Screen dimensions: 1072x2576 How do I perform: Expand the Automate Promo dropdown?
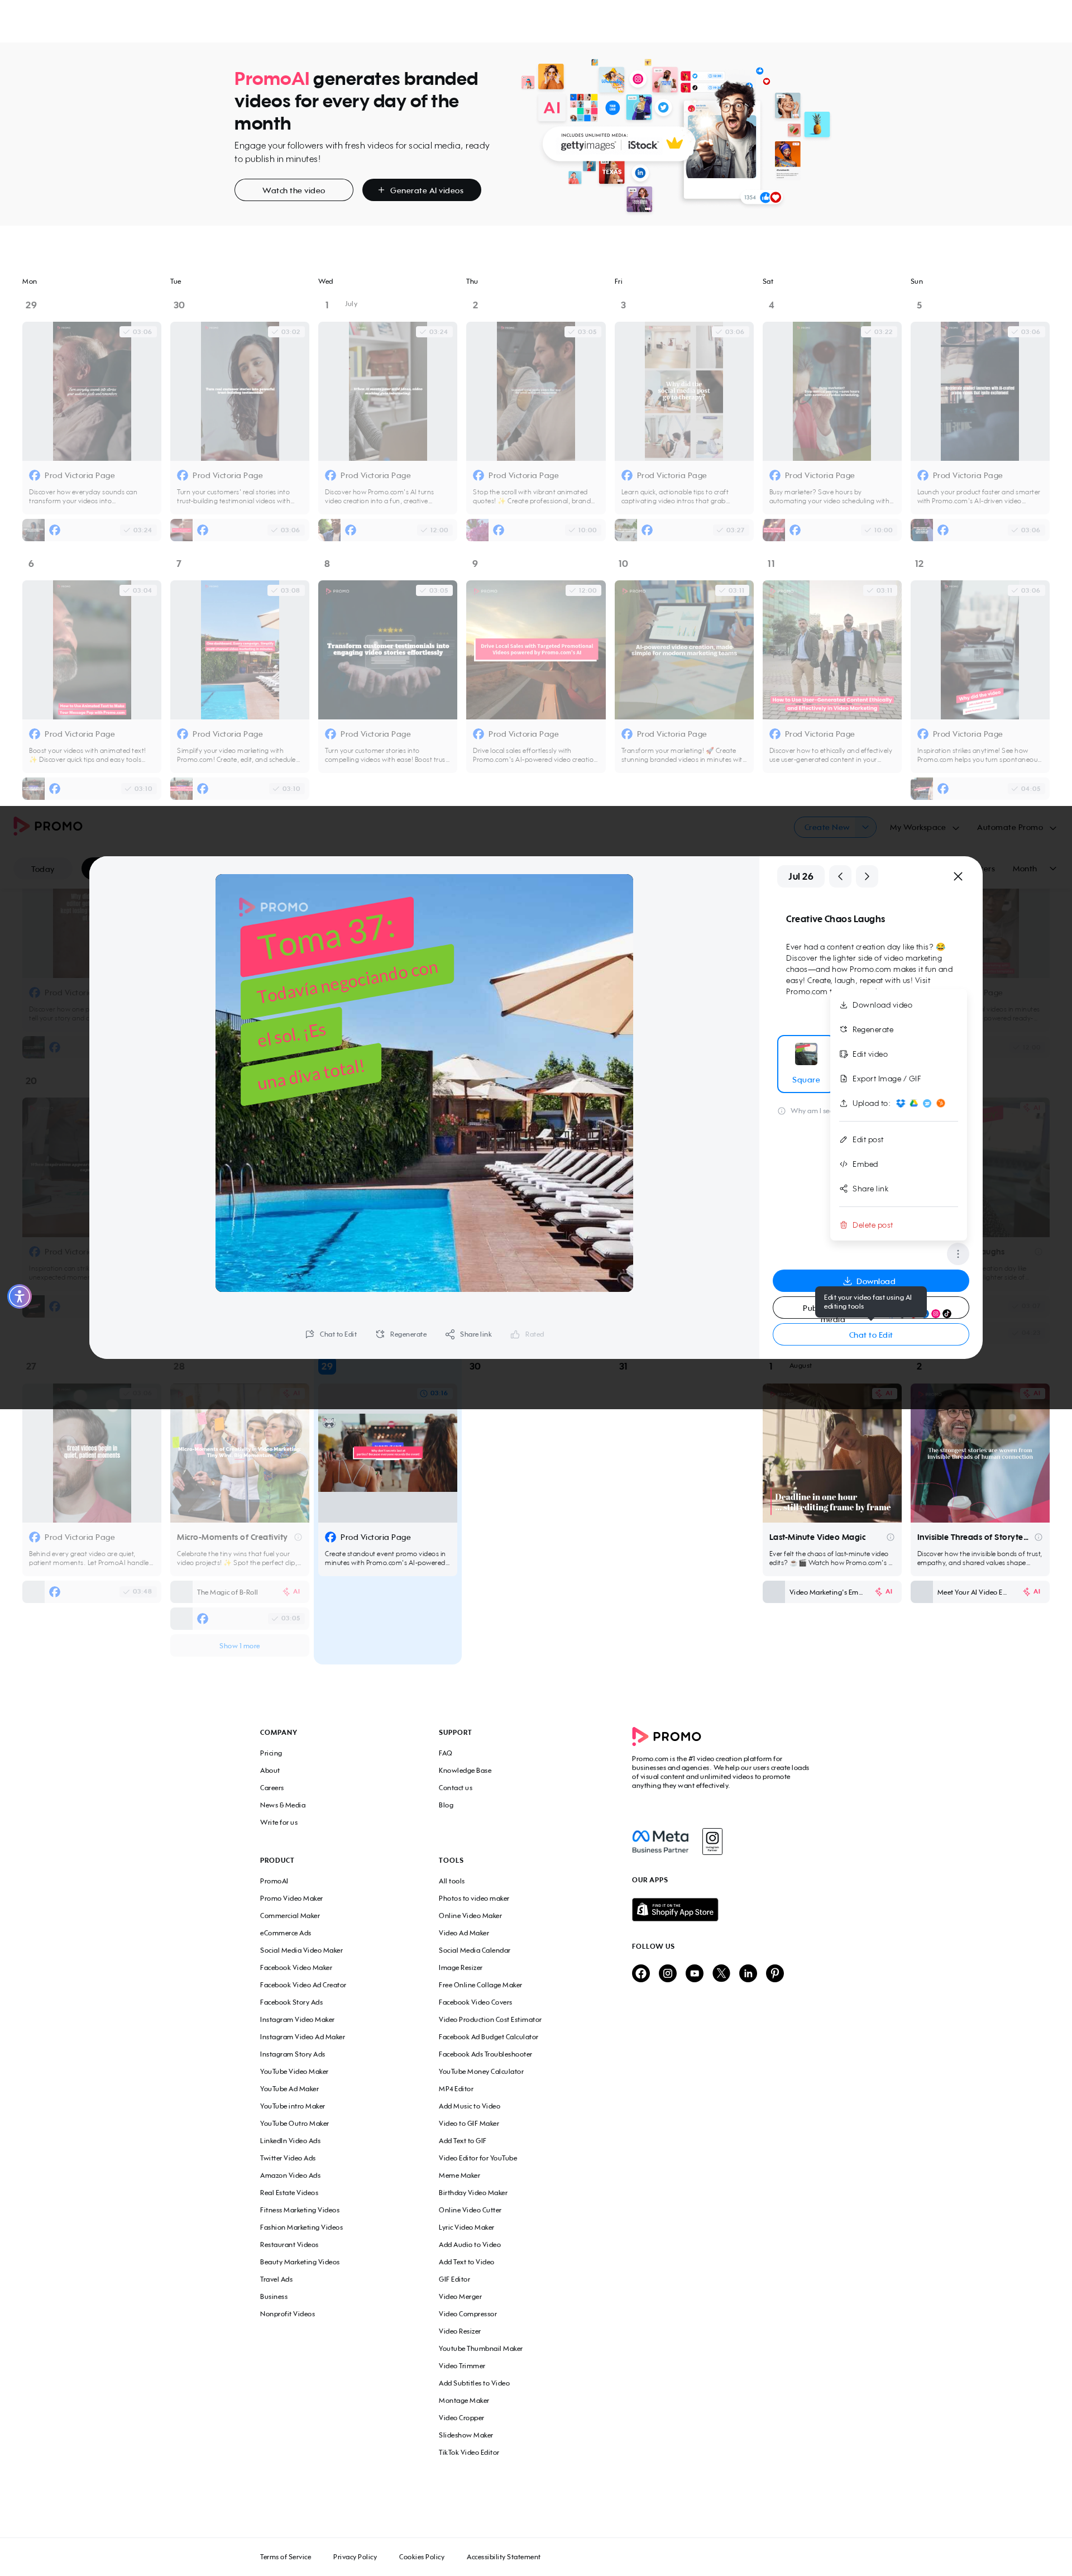pyautogui.click(x=1016, y=827)
